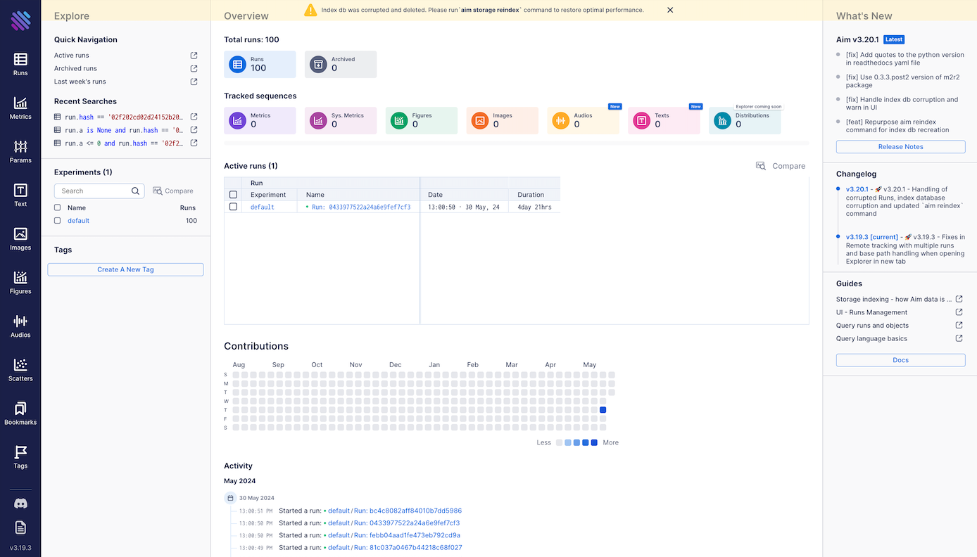The width and height of the screenshot is (977, 557).
Task: Dismiss the index db warning banner
Action: 670,10
